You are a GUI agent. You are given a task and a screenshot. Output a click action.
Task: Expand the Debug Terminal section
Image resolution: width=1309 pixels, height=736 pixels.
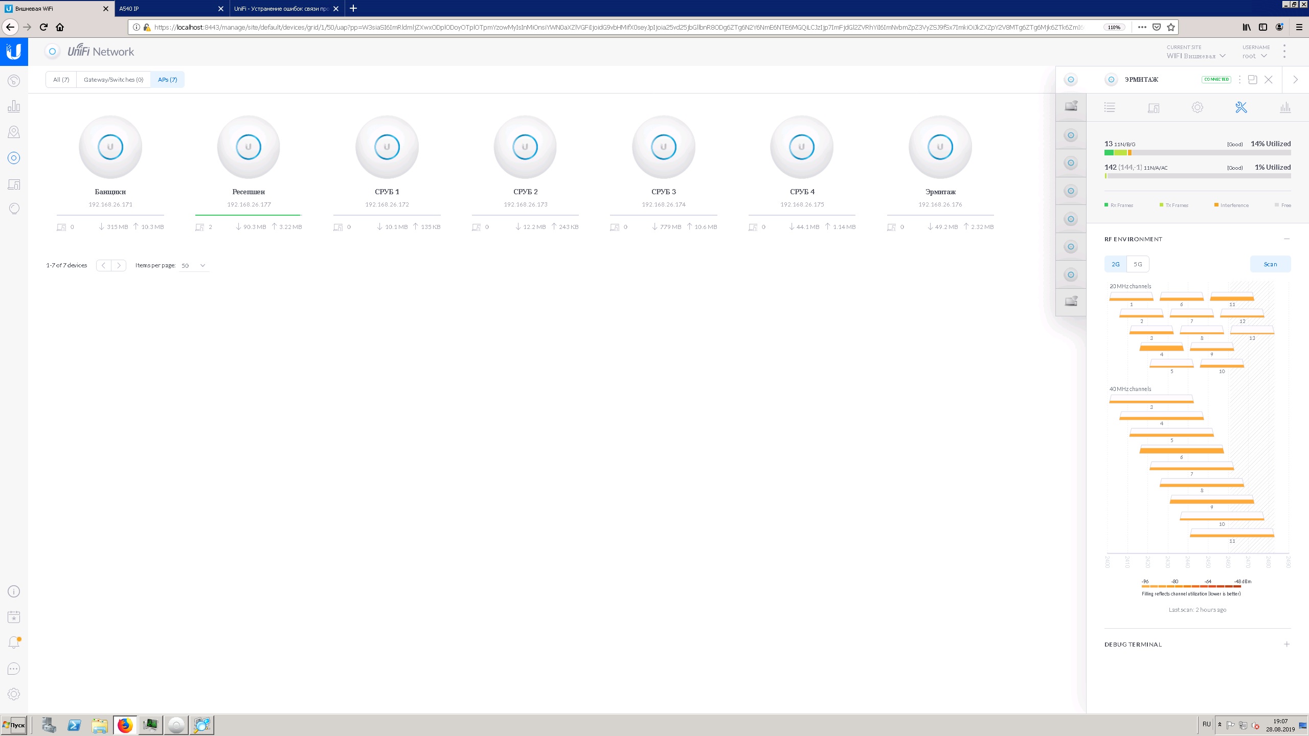click(x=1287, y=644)
